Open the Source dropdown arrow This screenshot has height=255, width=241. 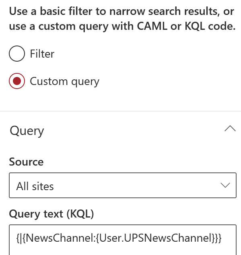225,185
